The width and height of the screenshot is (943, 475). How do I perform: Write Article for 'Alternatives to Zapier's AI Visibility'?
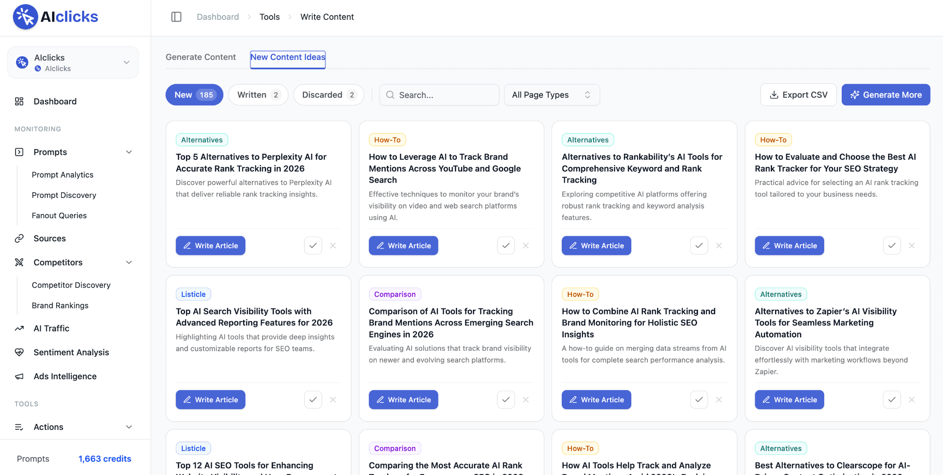tap(789, 400)
